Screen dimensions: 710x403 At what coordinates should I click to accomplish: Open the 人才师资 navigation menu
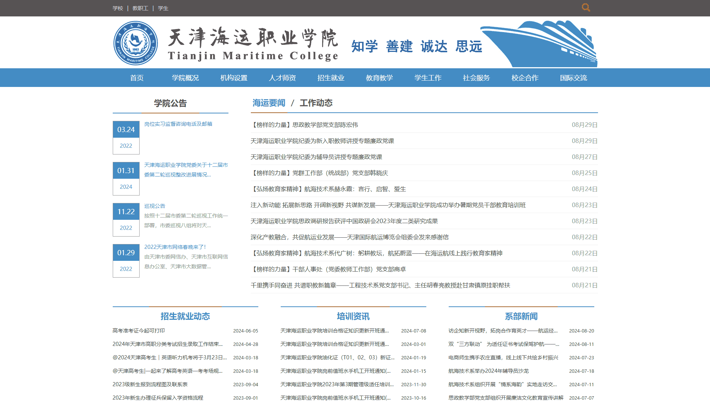point(283,78)
